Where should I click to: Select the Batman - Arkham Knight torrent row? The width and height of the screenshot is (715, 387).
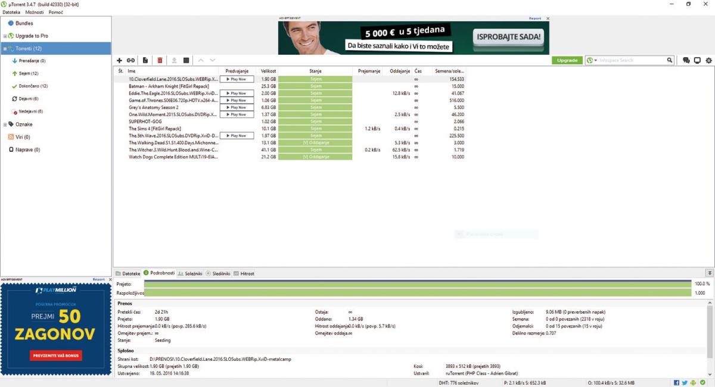click(290, 86)
